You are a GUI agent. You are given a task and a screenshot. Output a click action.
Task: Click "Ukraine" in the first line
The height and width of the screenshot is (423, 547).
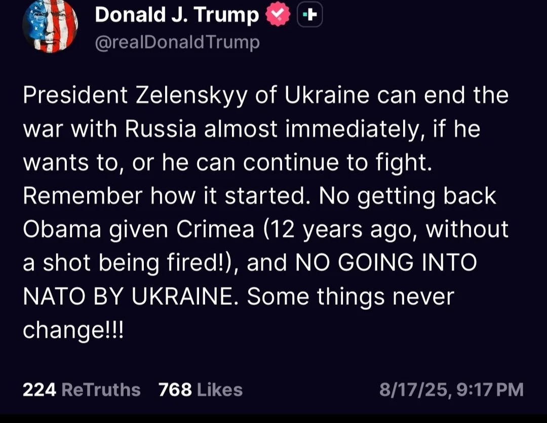(x=327, y=95)
